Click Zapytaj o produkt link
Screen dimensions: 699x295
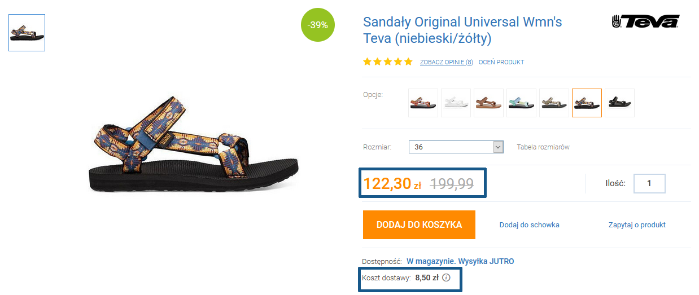click(637, 225)
